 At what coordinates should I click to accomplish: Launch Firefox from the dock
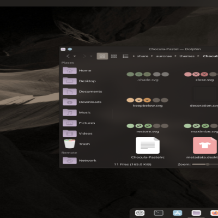coord(214,213)
